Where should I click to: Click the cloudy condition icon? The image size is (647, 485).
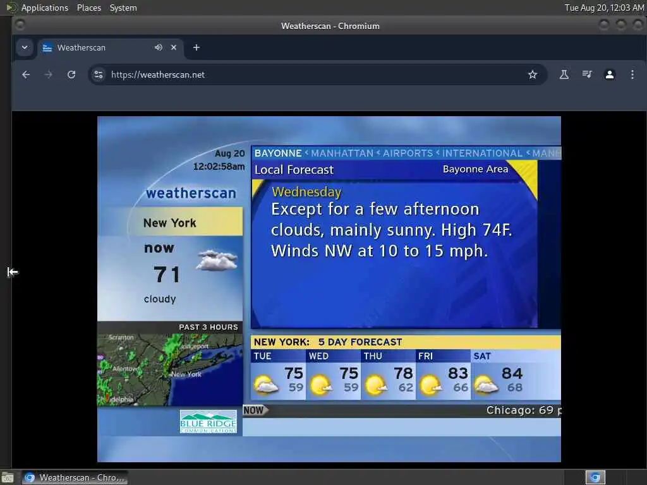pos(217,260)
